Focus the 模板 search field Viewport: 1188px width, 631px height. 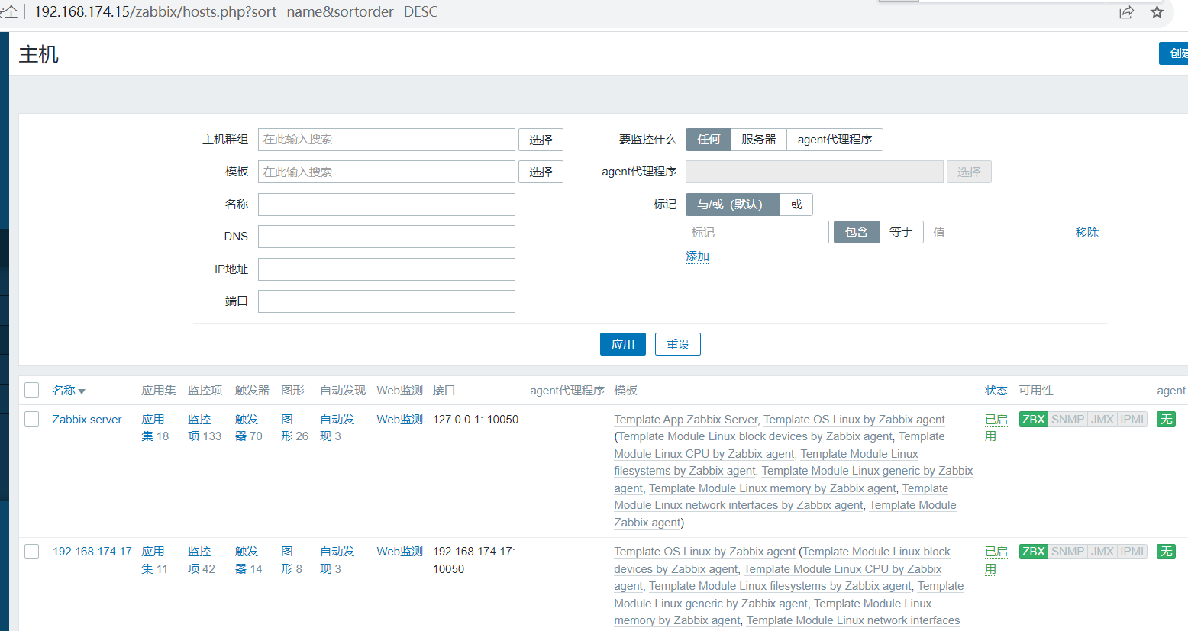click(386, 172)
